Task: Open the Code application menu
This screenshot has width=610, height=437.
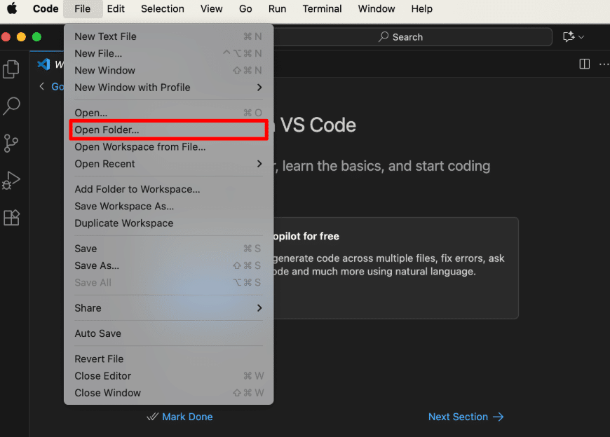Action: tap(46, 8)
